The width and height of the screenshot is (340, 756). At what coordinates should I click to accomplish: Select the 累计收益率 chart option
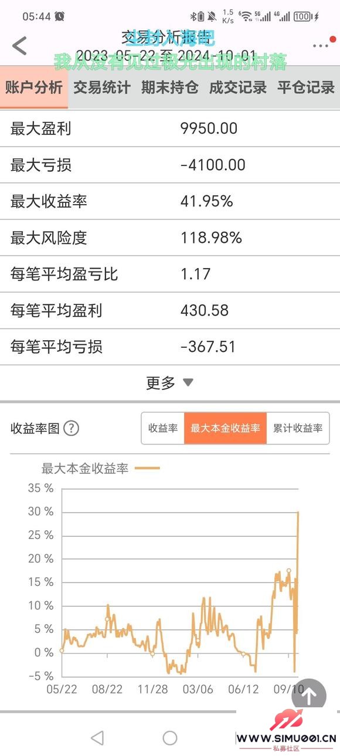tap(298, 428)
